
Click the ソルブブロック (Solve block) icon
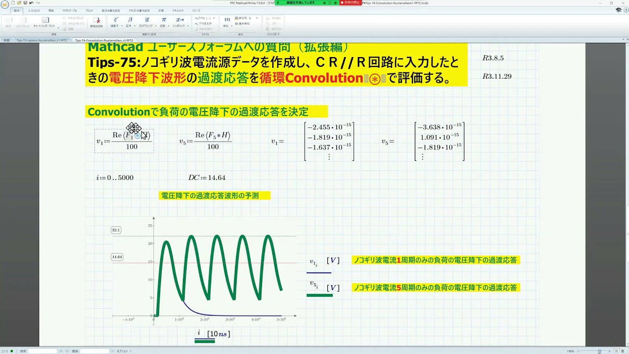pos(23,22)
